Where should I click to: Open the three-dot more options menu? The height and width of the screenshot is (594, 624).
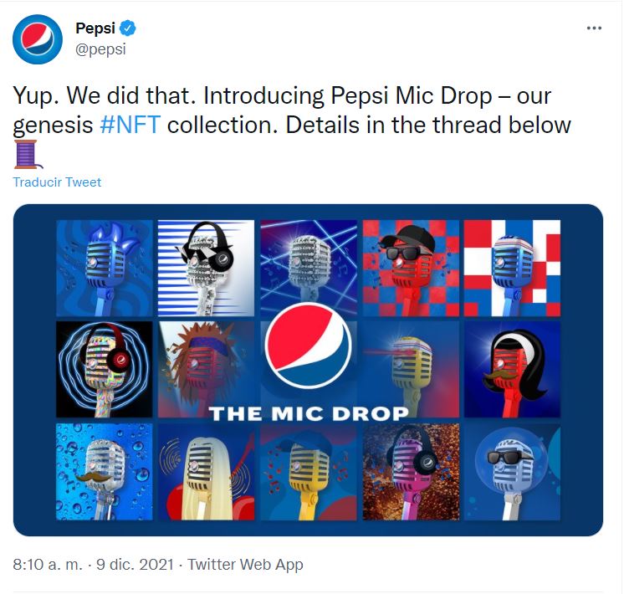[x=594, y=28]
